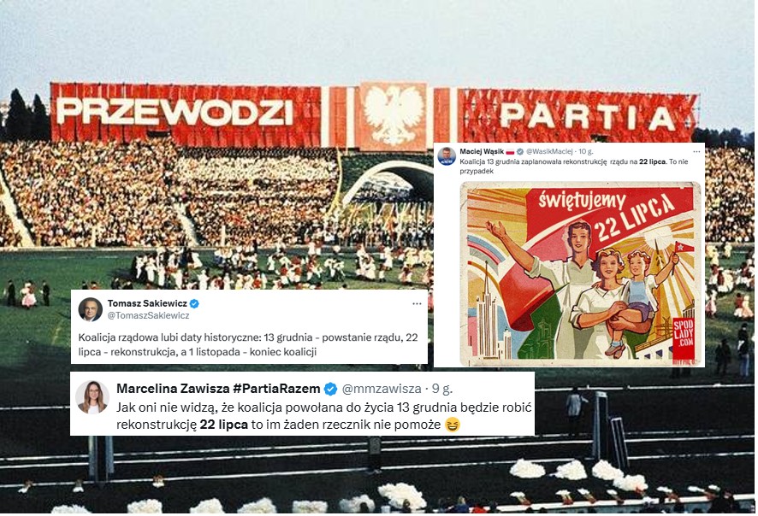758x516 pixels.
Task: Click the laughing emoji in Zawisza's tweet
Action: pos(452,425)
